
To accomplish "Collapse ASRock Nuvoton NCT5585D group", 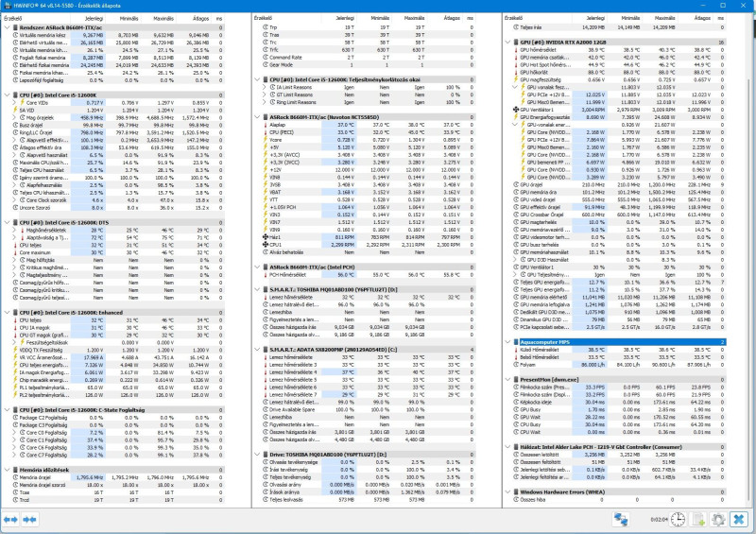I will [257, 117].
